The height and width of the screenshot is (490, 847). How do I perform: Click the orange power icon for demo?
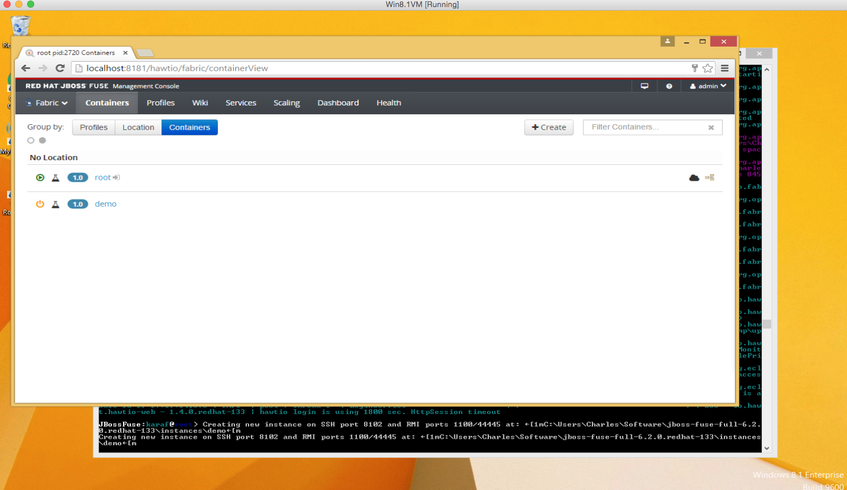click(x=40, y=204)
